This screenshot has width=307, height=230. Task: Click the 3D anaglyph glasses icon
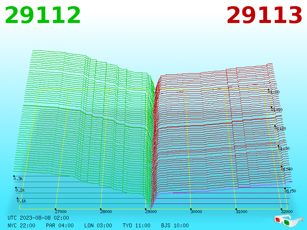(x=289, y=221)
